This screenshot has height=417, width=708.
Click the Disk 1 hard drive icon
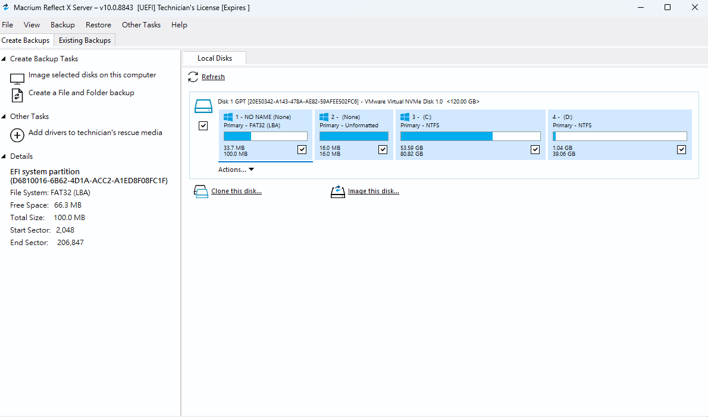(x=203, y=106)
